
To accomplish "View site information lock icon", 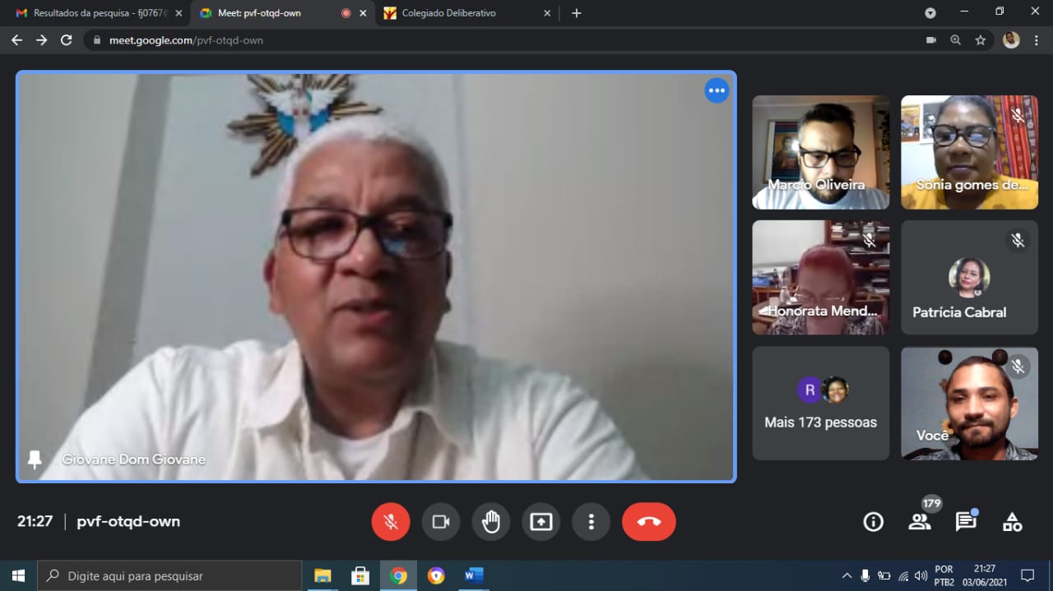I will [x=97, y=39].
